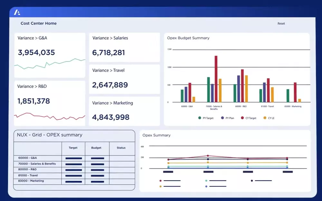
Task: Click the green PY Target bar for Marketing
Action: coord(288,96)
